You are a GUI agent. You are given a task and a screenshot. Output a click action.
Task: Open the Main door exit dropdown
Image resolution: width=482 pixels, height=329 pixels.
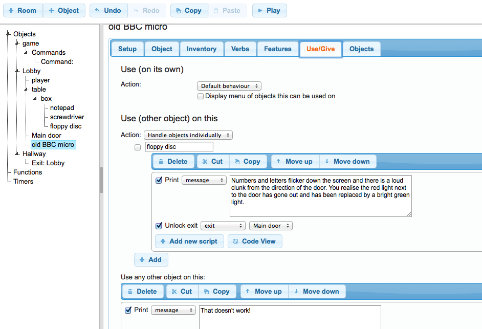[271, 226]
